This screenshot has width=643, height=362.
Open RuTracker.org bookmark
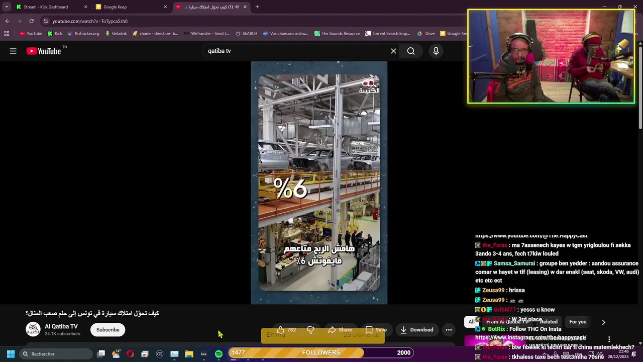tap(83, 34)
